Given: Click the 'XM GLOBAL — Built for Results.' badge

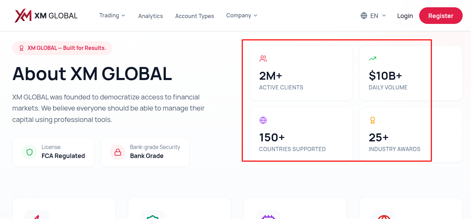Looking at the screenshot, I should point(62,48).
